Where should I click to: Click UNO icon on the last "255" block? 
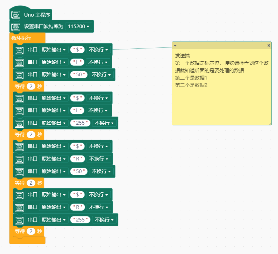[19, 221]
